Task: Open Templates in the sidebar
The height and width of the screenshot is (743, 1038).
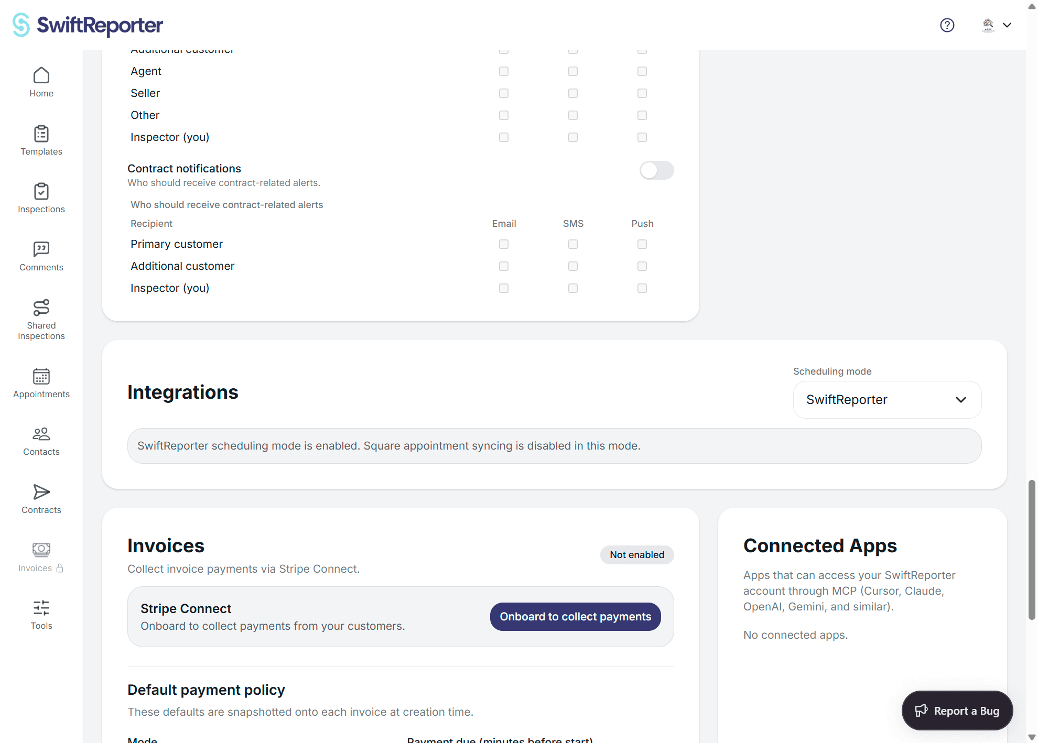Action: pos(41,140)
